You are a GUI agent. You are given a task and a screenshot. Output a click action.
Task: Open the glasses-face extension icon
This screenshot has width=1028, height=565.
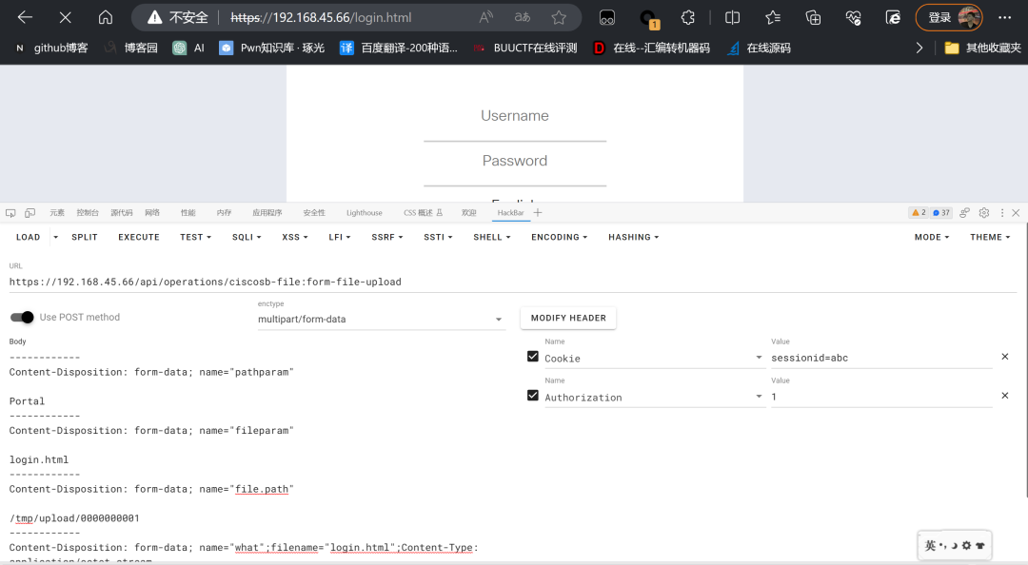tap(607, 18)
